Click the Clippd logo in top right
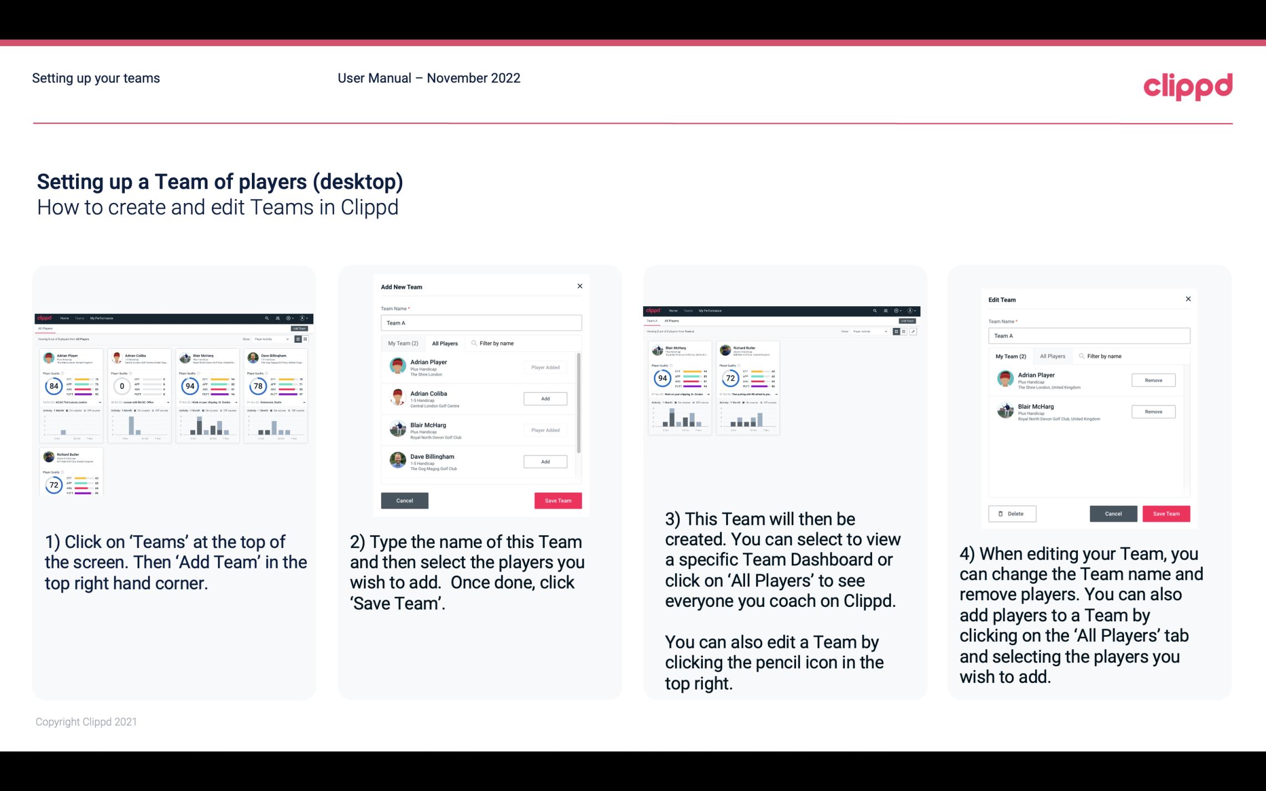Viewport: 1266px width, 791px height. 1188,85
